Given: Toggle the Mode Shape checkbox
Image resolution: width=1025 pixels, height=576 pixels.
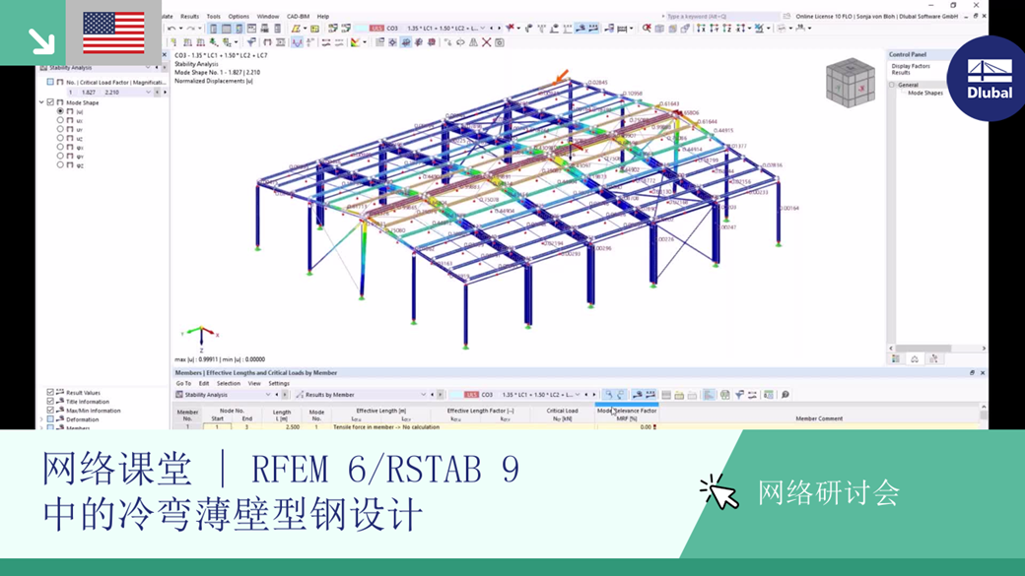Looking at the screenshot, I should (x=50, y=102).
